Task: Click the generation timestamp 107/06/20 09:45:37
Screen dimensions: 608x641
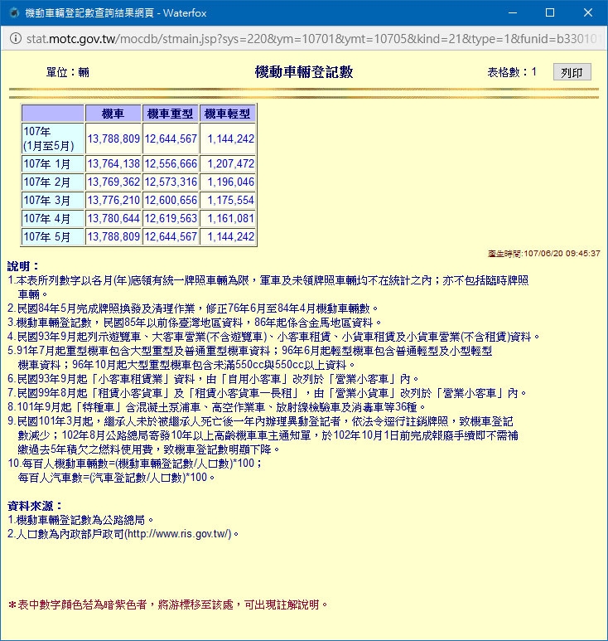Action: 562,254
